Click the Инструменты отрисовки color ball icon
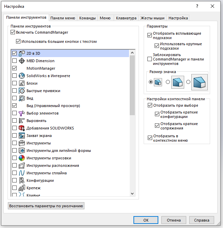The image size is (223, 228). pos(22,158)
